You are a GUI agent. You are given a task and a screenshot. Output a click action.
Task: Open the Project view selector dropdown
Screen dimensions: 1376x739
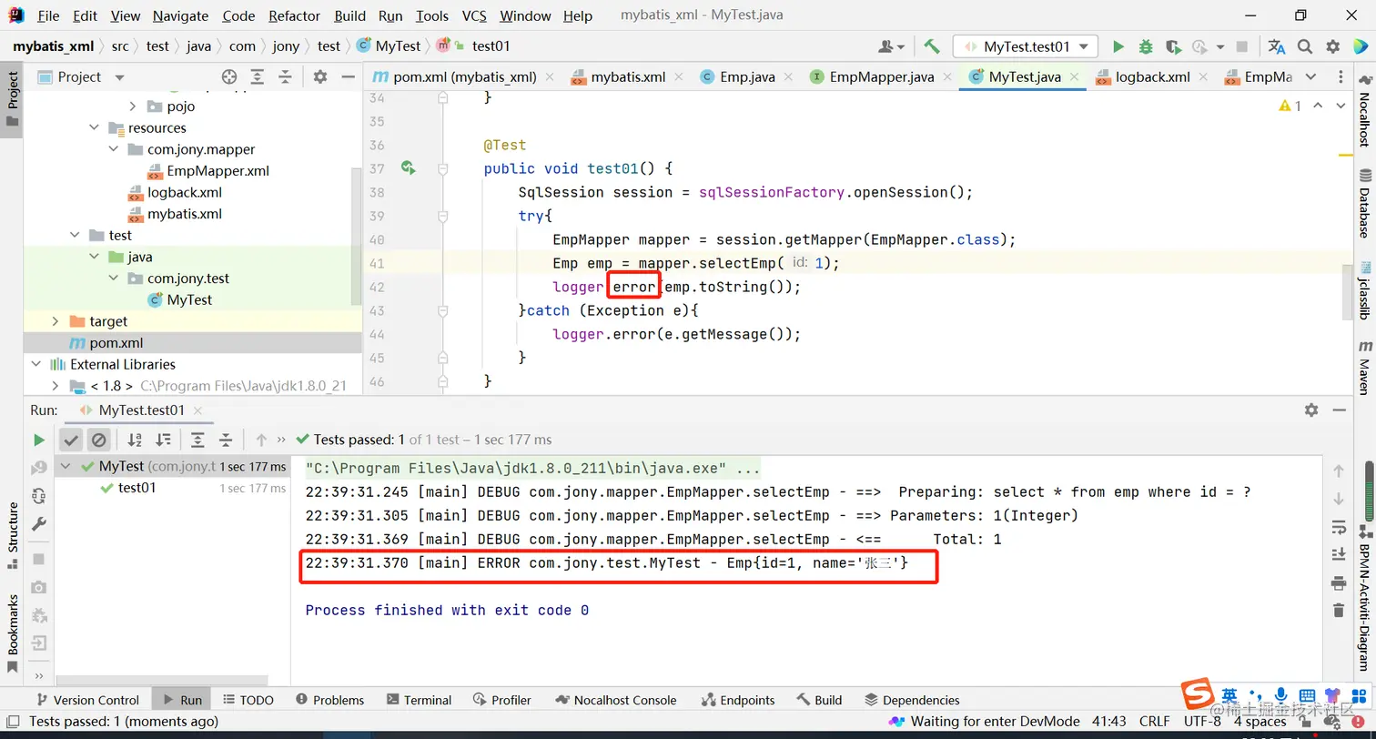click(x=81, y=77)
